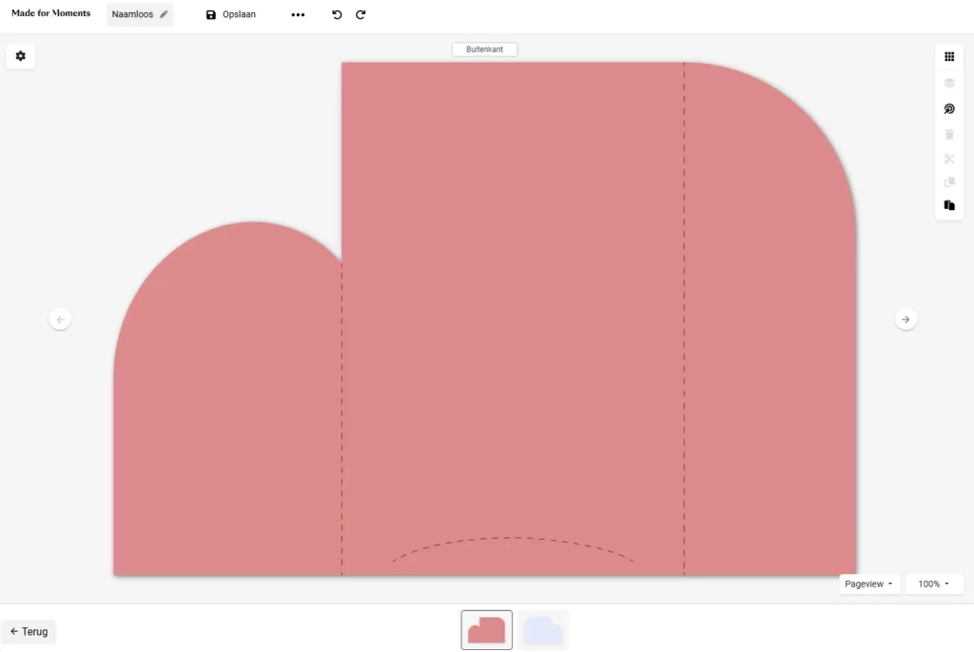Click the trash delete icon
Viewport: 974px width, 652px height.
pyautogui.click(x=948, y=134)
